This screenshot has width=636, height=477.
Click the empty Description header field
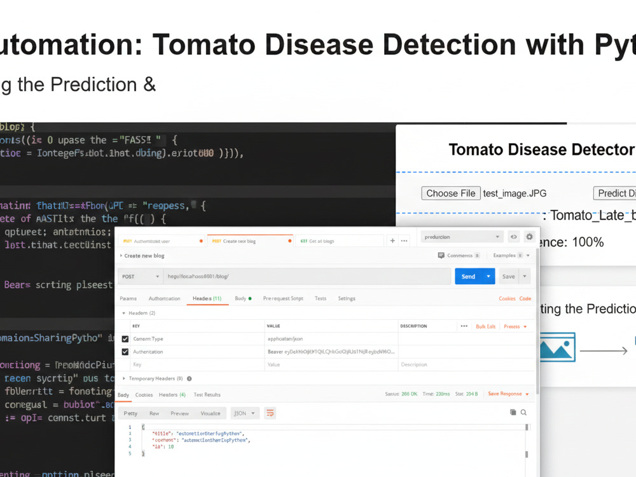point(466,364)
